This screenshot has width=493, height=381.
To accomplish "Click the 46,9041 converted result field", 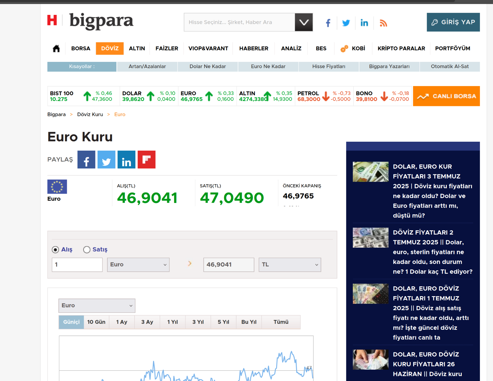I will click(x=229, y=265).
